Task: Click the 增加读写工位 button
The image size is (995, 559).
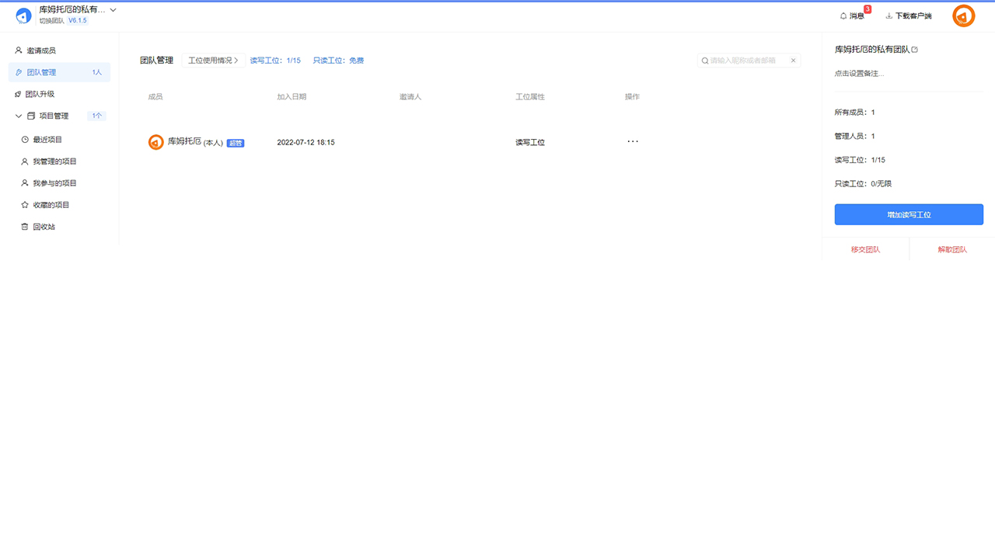Action: coord(909,214)
